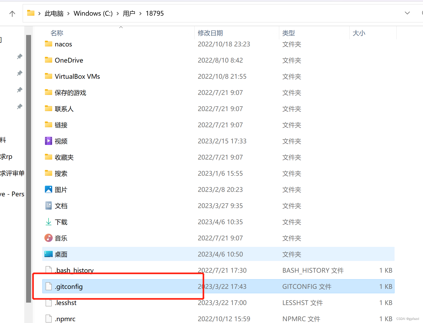Expand chevron after 此电脑 in path
Screen dimensions: 423x323
[68, 14]
